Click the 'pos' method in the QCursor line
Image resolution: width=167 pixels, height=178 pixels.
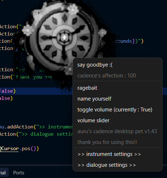pyautogui.click(x=26, y=149)
